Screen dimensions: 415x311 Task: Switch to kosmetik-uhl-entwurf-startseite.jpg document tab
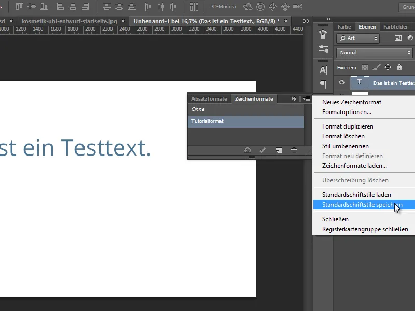click(x=70, y=21)
